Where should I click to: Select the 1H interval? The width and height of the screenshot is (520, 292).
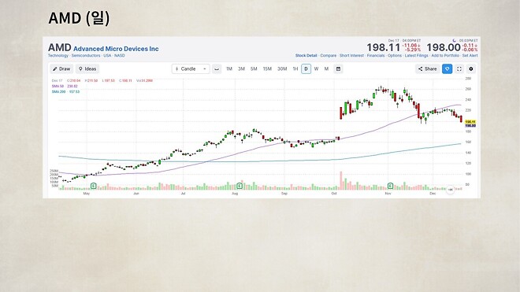(x=295, y=69)
